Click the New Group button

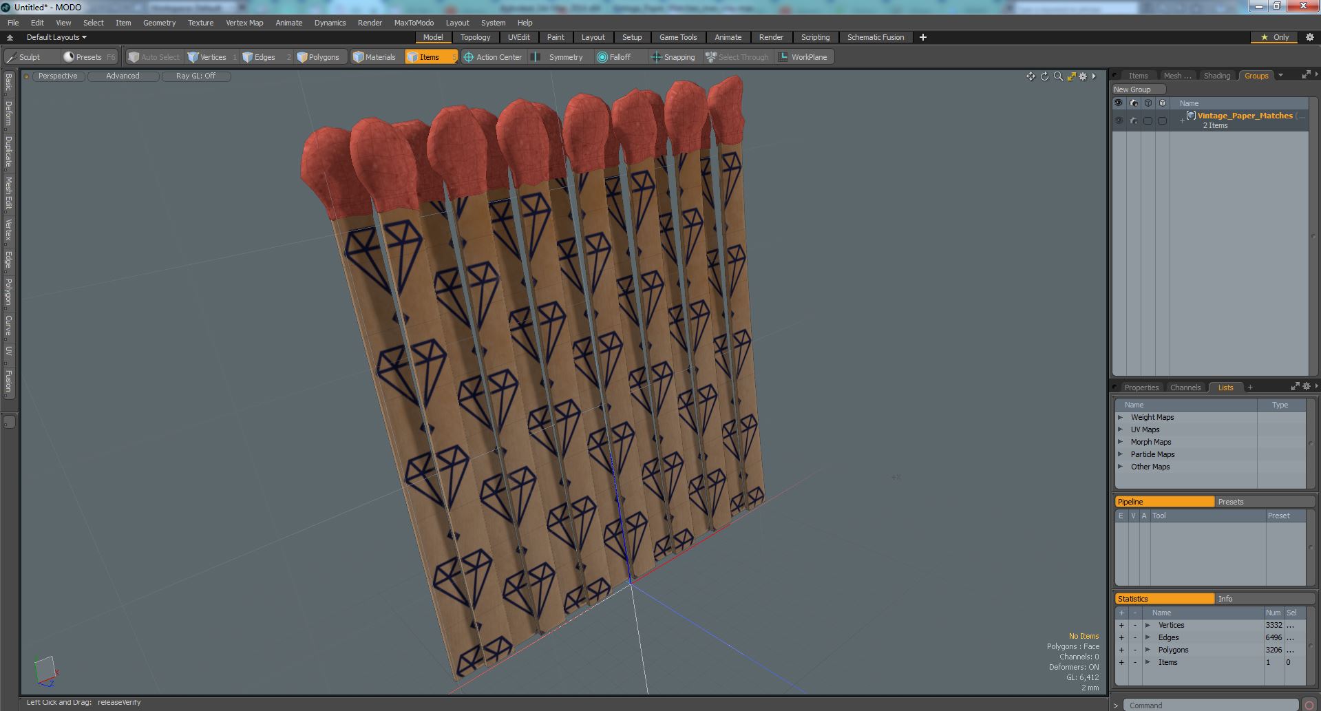(x=1138, y=89)
